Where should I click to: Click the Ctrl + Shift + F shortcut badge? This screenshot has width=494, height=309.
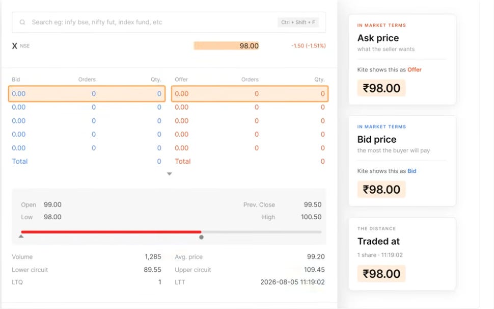tap(298, 22)
